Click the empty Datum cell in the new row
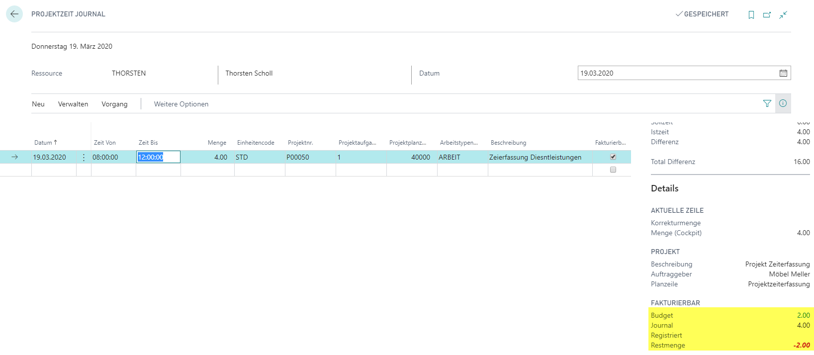This screenshot has height=355, width=814. tap(54, 170)
